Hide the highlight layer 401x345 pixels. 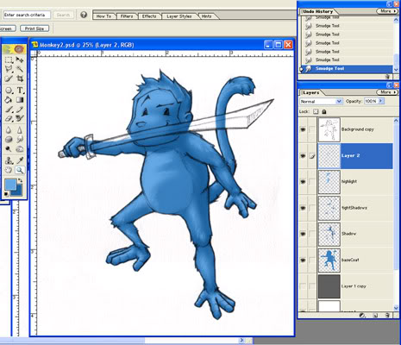coord(303,182)
